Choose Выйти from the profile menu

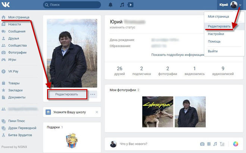(213, 51)
